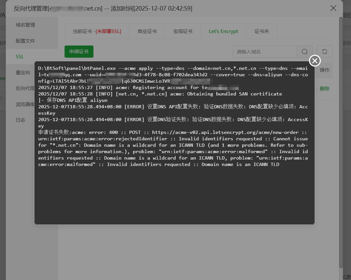Click the log line '保存DNS API配置 aliyun'

point(73,100)
